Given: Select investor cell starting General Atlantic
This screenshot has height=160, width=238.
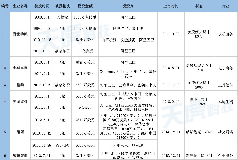Looking at the screenshot, I should 128,107.
